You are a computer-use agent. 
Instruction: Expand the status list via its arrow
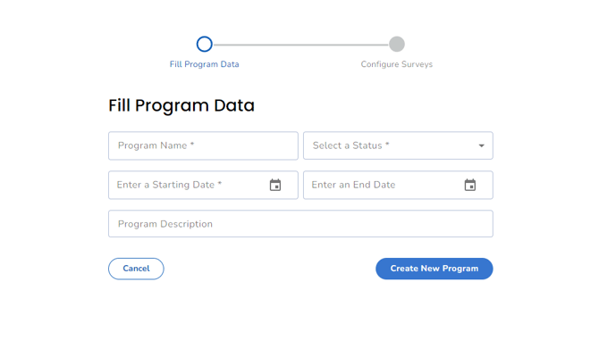[x=481, y=145]
